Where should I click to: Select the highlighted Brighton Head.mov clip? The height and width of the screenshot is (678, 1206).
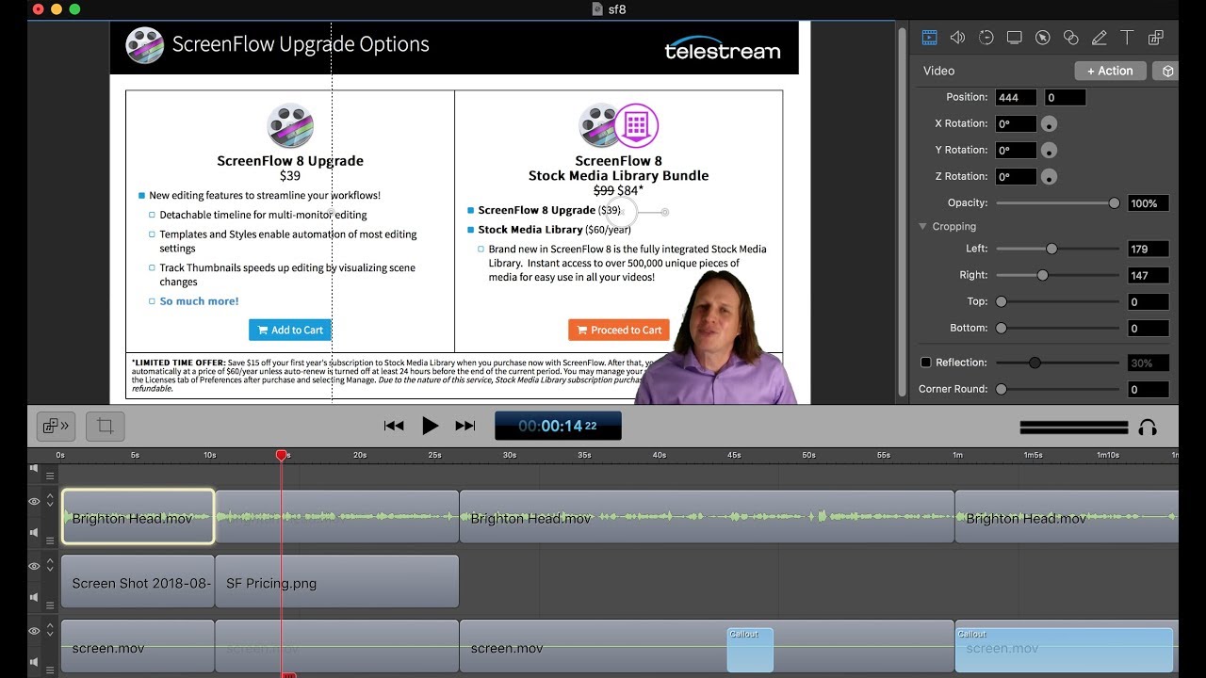pyautogui.click(x=139, y=516)
